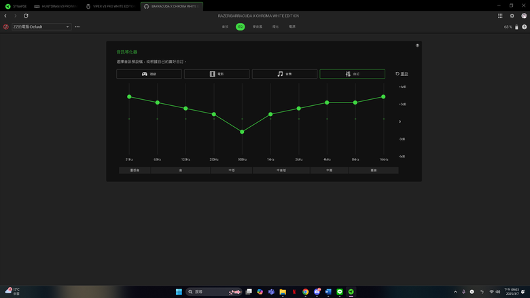Viewport: 530px width, 298px height.
Task: Go forward with the forward arrow
Action: pos(16,16)
